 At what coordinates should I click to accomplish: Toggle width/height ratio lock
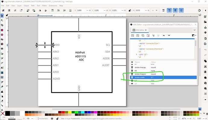click(130, 11)
